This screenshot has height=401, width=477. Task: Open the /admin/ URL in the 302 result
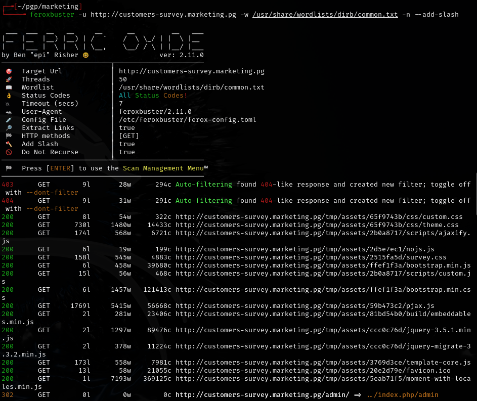[x=262, y=394]
